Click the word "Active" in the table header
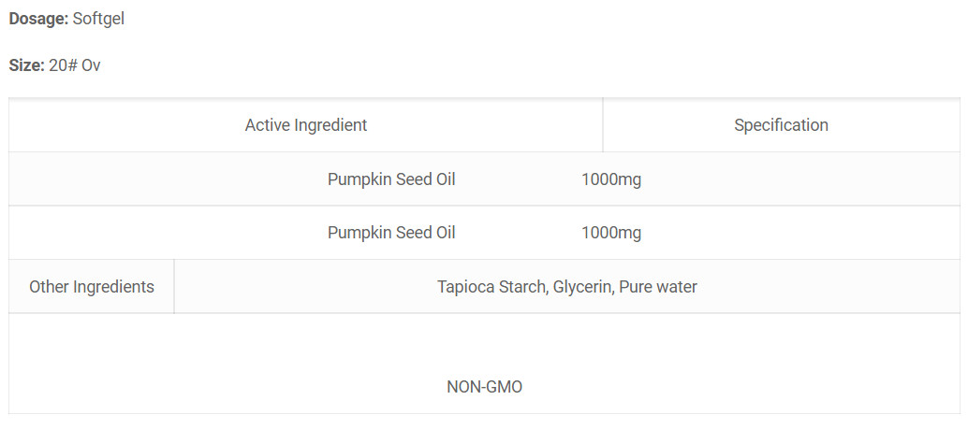The image size is (968, 429). point(268,124)
